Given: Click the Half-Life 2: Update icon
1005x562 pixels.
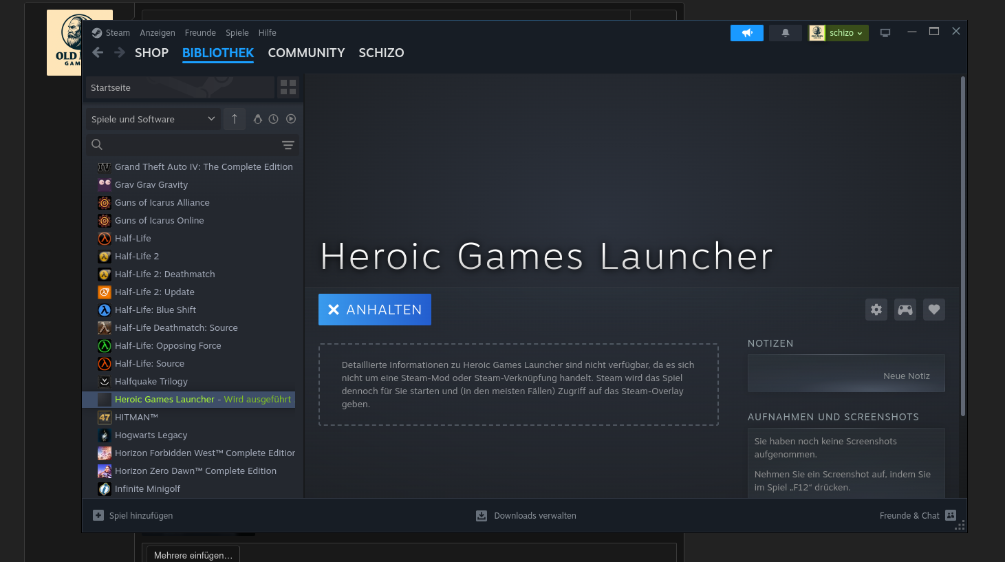Looking at the screenshot, I should pos(105,292).
